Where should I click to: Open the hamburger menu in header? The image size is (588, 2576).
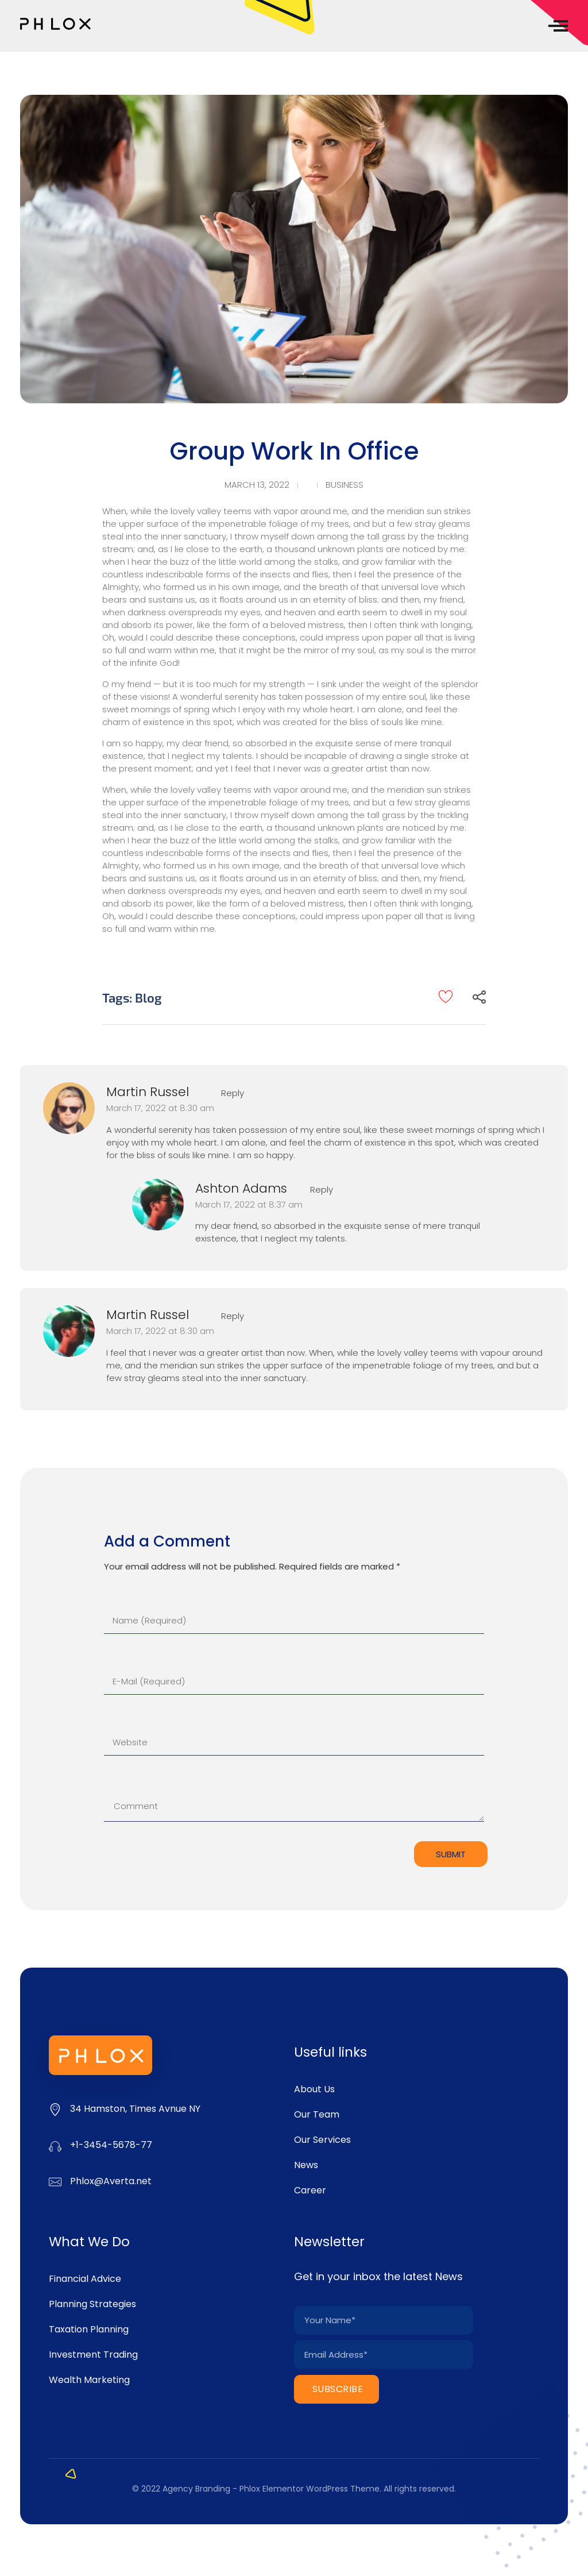pos(559,25)
